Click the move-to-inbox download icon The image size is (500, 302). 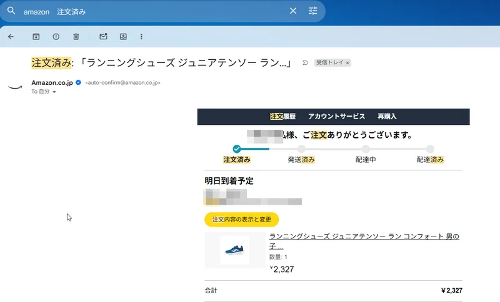coord(123,37)
